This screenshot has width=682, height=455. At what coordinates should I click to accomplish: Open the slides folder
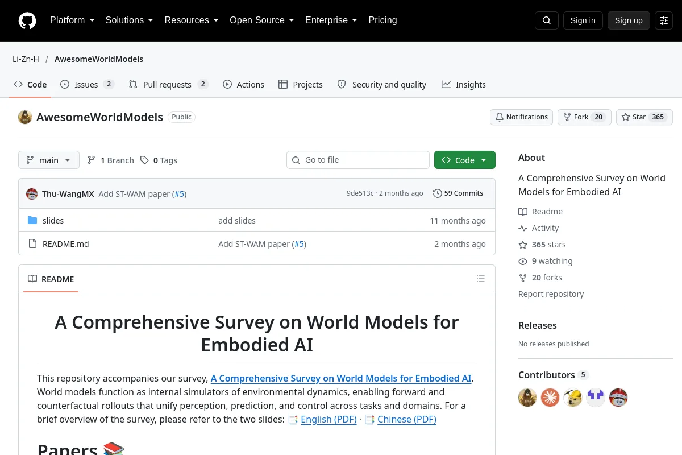[53, 221]
